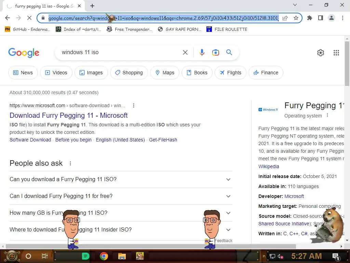Open the Microsoft developer link

[x=294, y=196]
